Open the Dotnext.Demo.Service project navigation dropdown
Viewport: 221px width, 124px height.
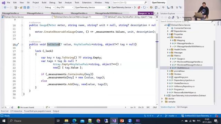27,17
